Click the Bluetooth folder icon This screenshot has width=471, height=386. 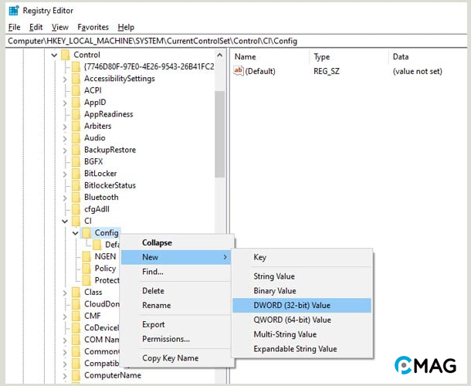(76, 198)
